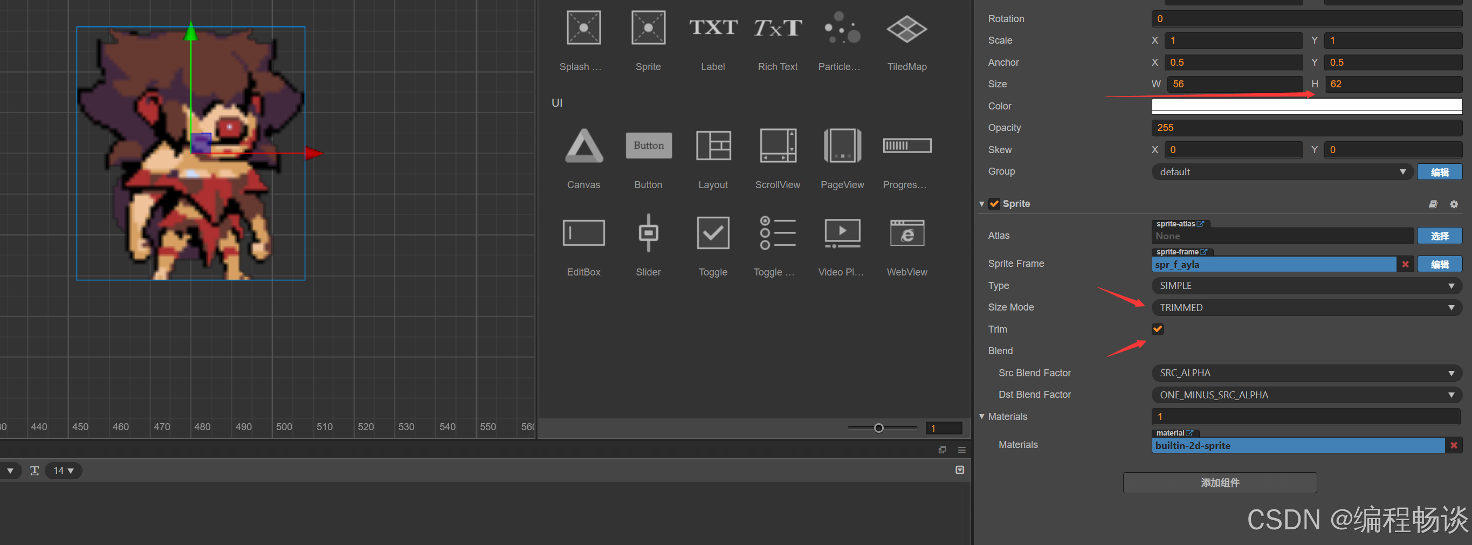
Task: Disable the Sprite component checkbox
Action: (x=994, y=204)
